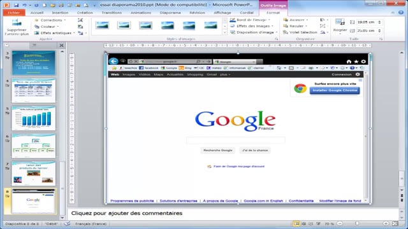Open Reculer dropdown
Image resolution: width=408 pixels, height=229 pixels.
pos(295,26)
